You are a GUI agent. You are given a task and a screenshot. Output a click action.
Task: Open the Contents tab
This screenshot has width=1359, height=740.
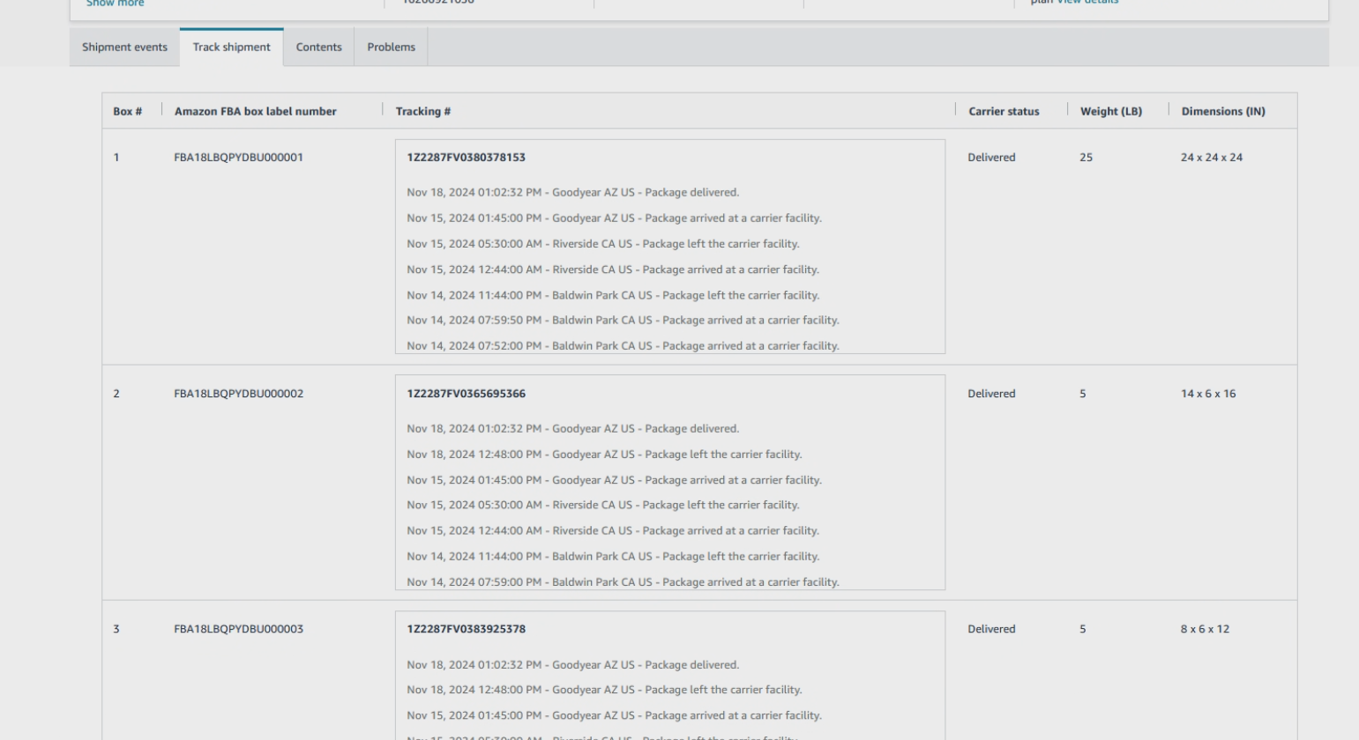(x=319, y=48)
